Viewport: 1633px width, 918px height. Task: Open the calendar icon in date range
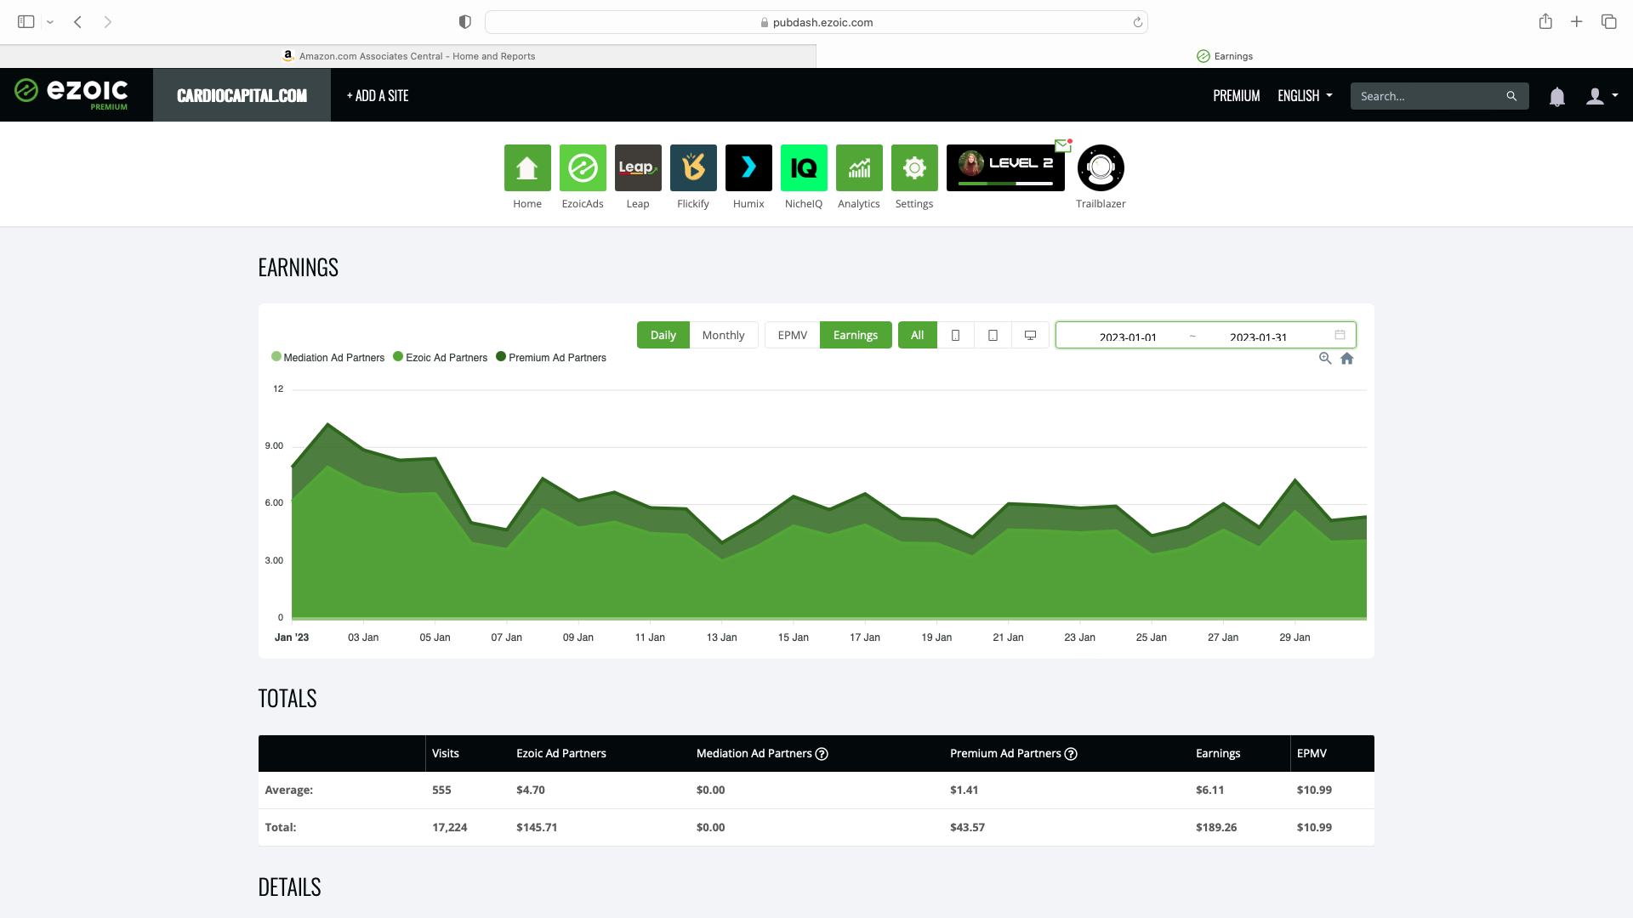point(1340,335)
